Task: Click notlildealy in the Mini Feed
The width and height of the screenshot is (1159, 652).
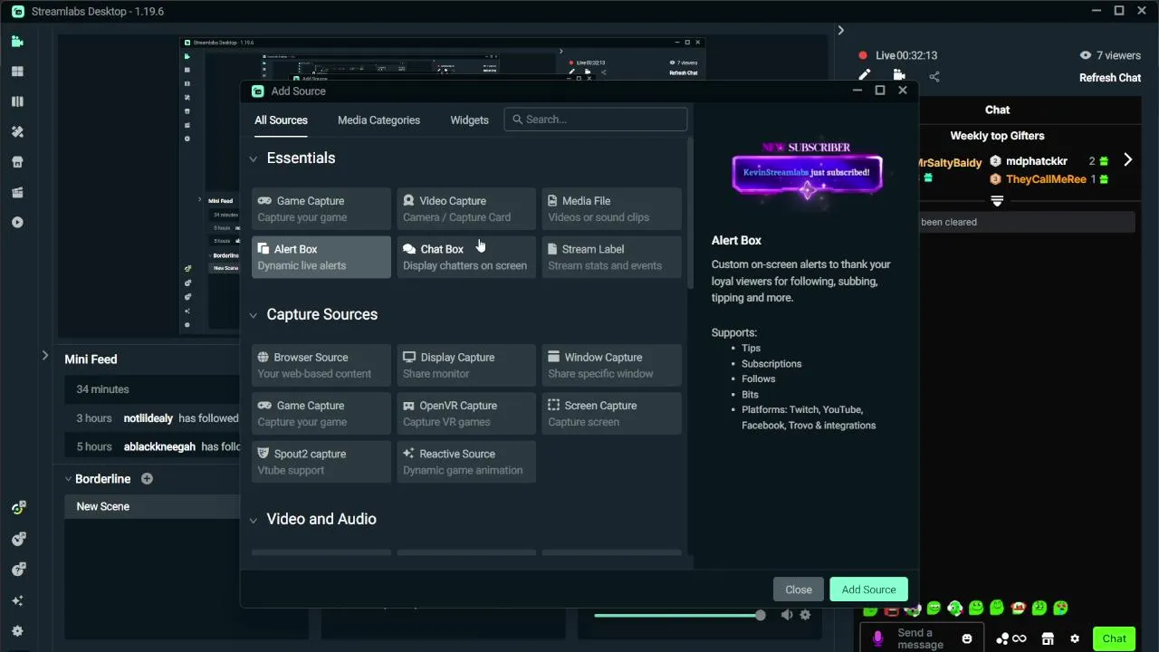Action: 149,418
